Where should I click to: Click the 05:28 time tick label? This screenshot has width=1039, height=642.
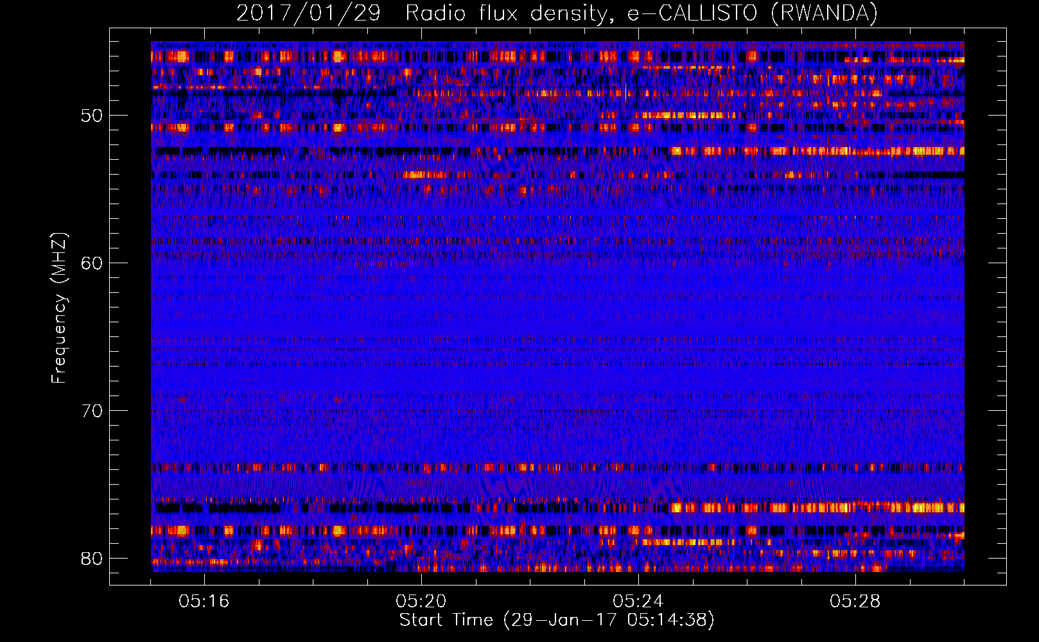coord(855,601)
